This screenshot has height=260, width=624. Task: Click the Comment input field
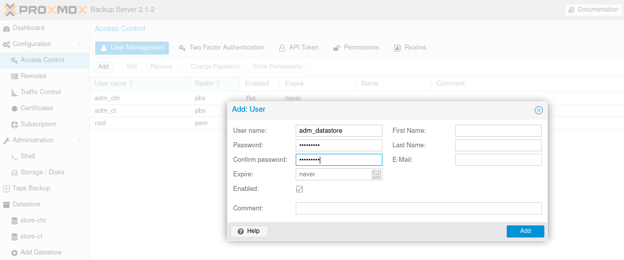[x=419, y=208]
